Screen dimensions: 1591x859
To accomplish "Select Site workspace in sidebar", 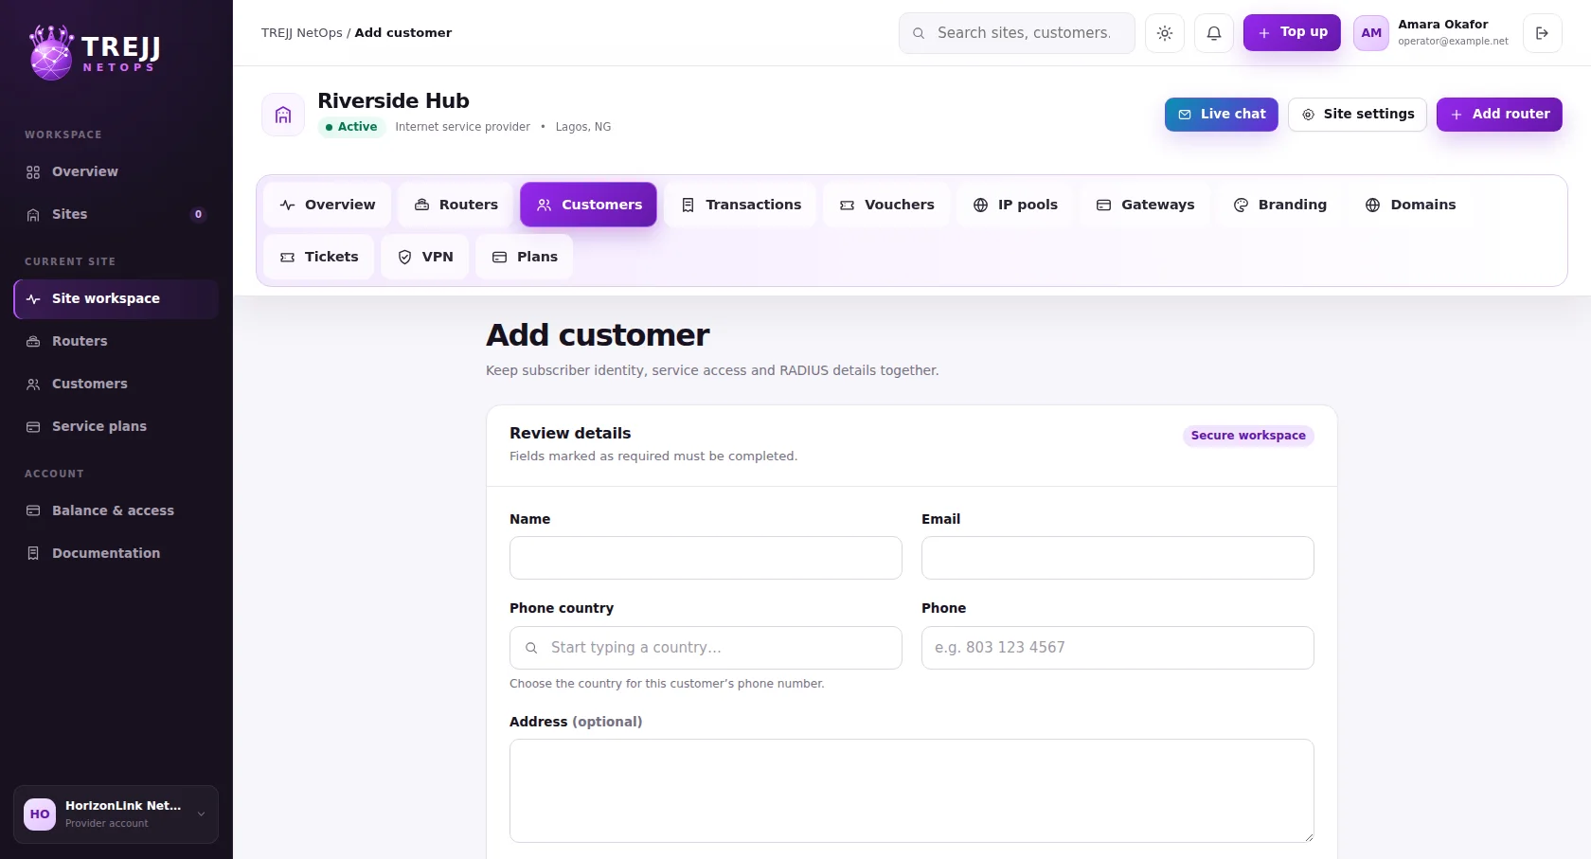I will [116, 298].
